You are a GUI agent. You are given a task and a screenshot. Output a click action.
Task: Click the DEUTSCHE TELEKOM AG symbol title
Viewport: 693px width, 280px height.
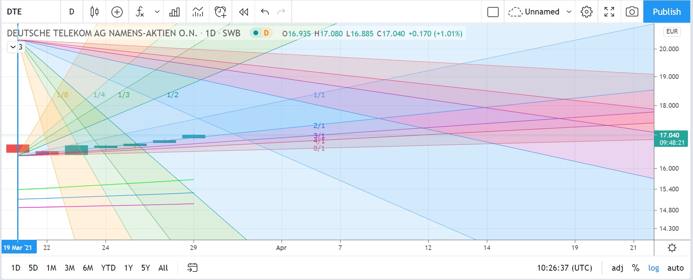pyautogui.click(x=102, y=33)
